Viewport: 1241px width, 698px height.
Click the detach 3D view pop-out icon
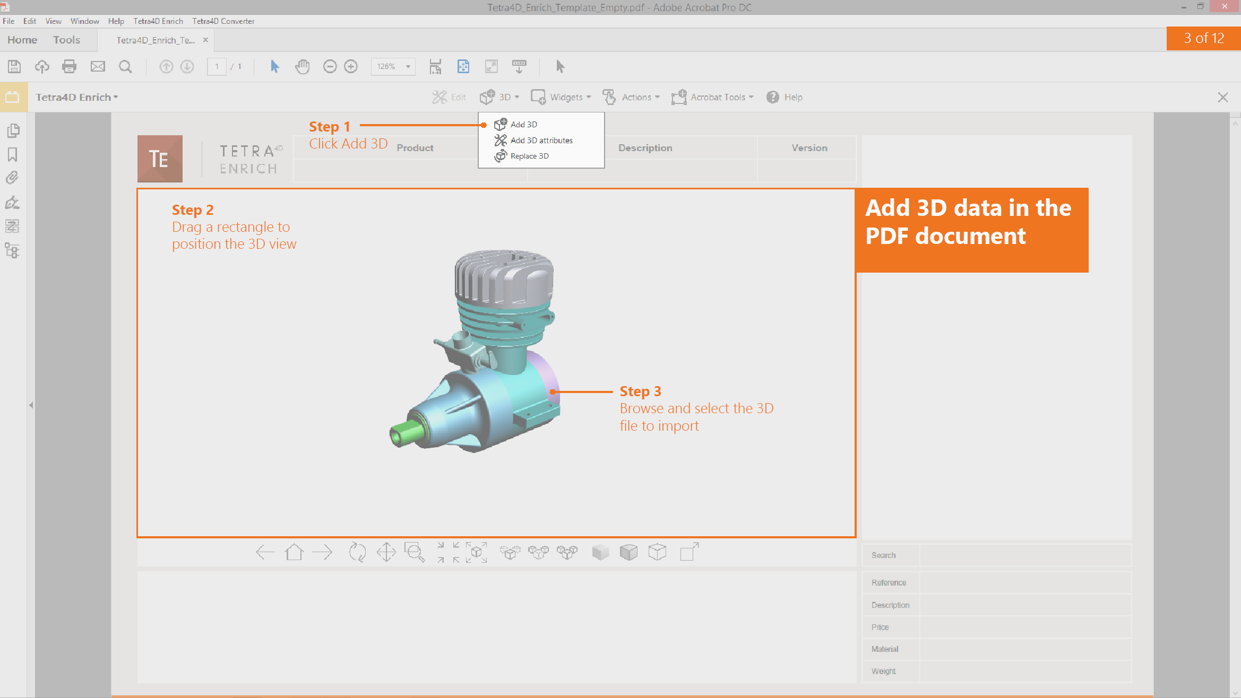pyautogui.click(x=690, y=552)
